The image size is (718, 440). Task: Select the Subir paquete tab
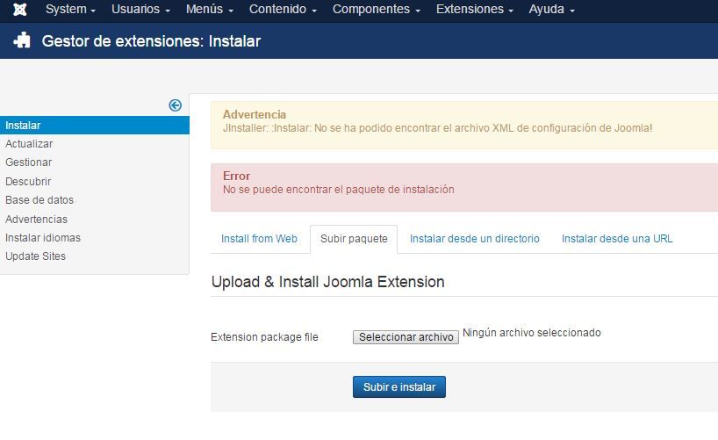pos(354,239)
